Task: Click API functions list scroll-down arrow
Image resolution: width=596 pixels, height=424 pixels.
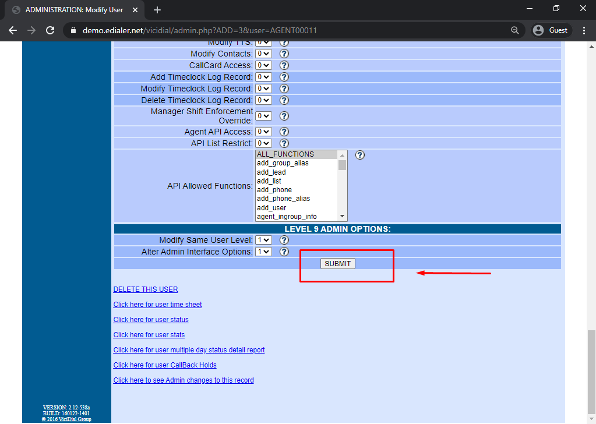Action: pos(342,216)
